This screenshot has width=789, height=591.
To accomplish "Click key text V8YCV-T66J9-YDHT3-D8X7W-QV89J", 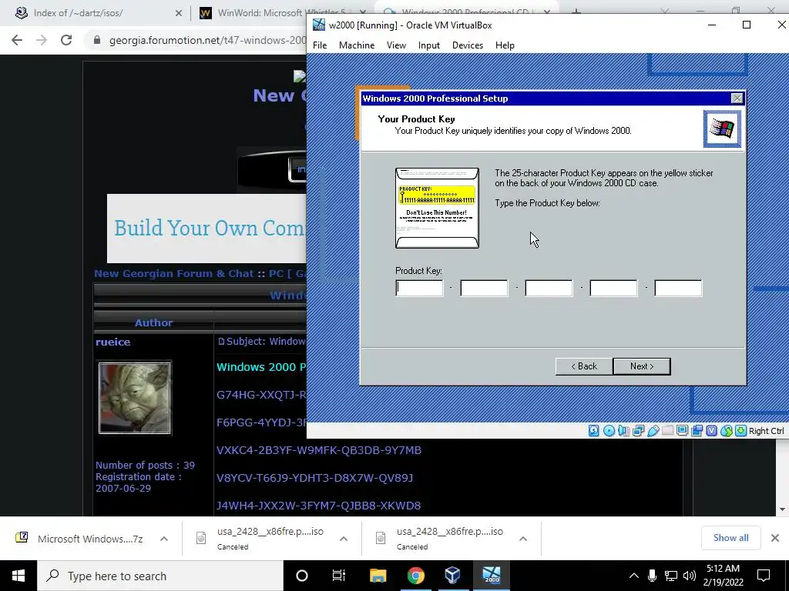I will (x=314, y=478).
